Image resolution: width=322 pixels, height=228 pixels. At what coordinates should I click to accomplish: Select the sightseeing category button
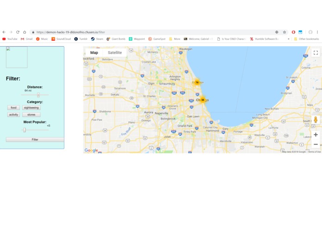point(31,108)
